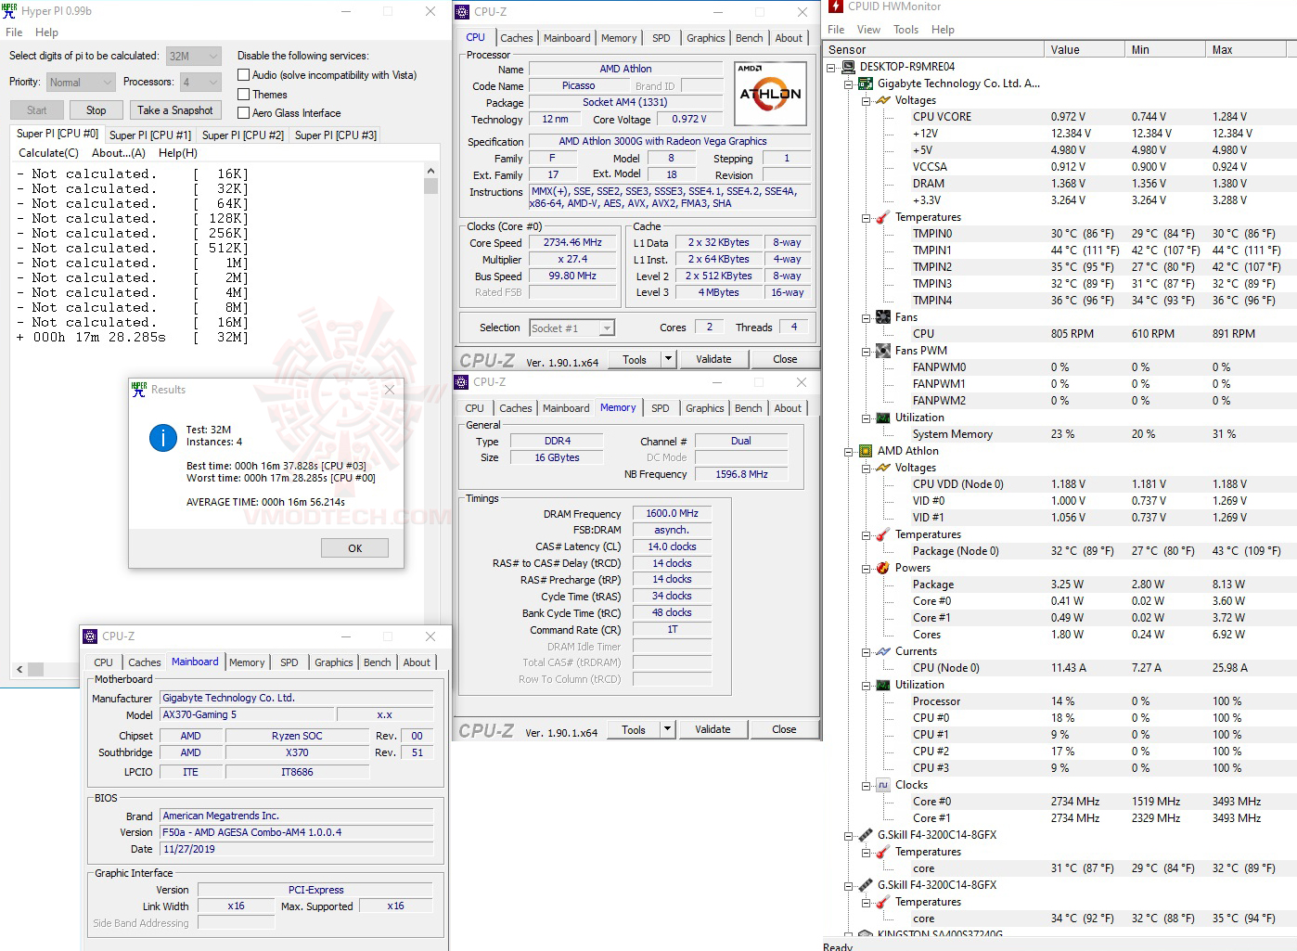Open the Tools menu in HWMonitor
Screen dimensions: 1297x951
905,30
